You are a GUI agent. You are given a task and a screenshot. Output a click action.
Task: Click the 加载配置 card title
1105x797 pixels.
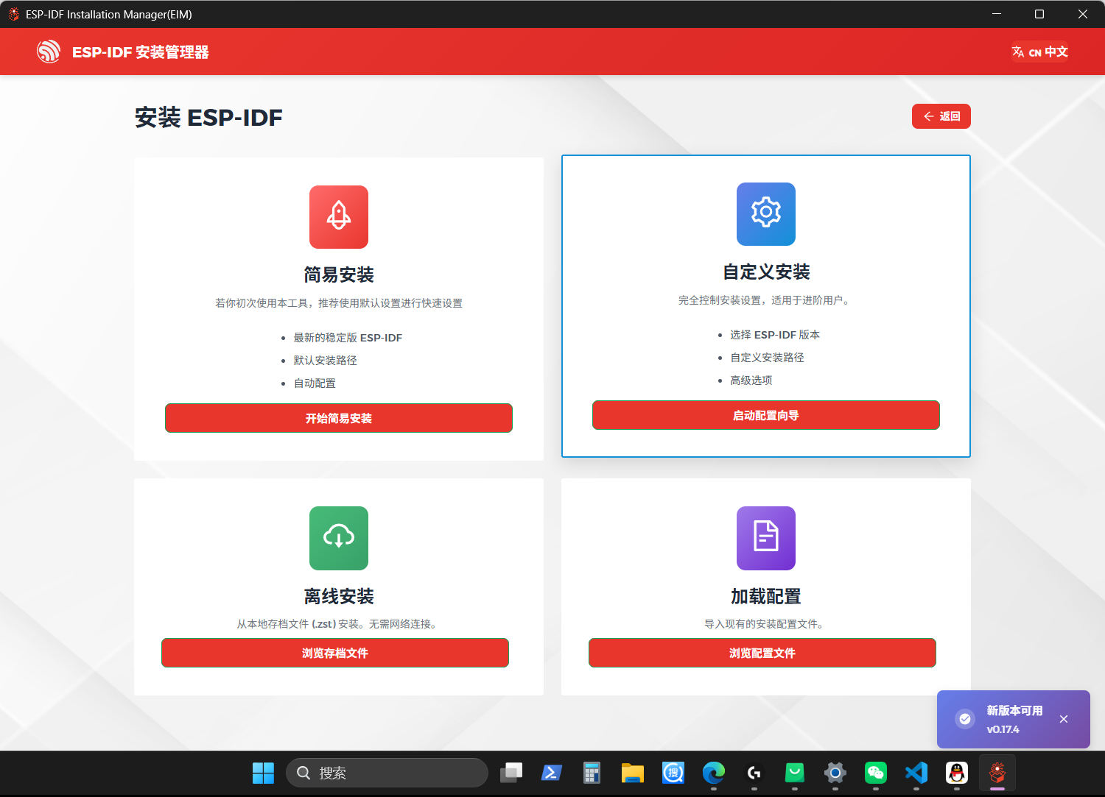pos(766,596)
